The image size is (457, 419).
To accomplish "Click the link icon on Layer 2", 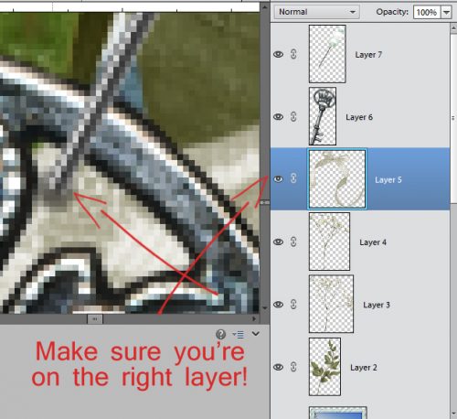I will [293, 367].
